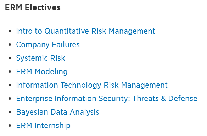Click the word Quantitative in first link

pyautogui.click(x=67, y=31)
